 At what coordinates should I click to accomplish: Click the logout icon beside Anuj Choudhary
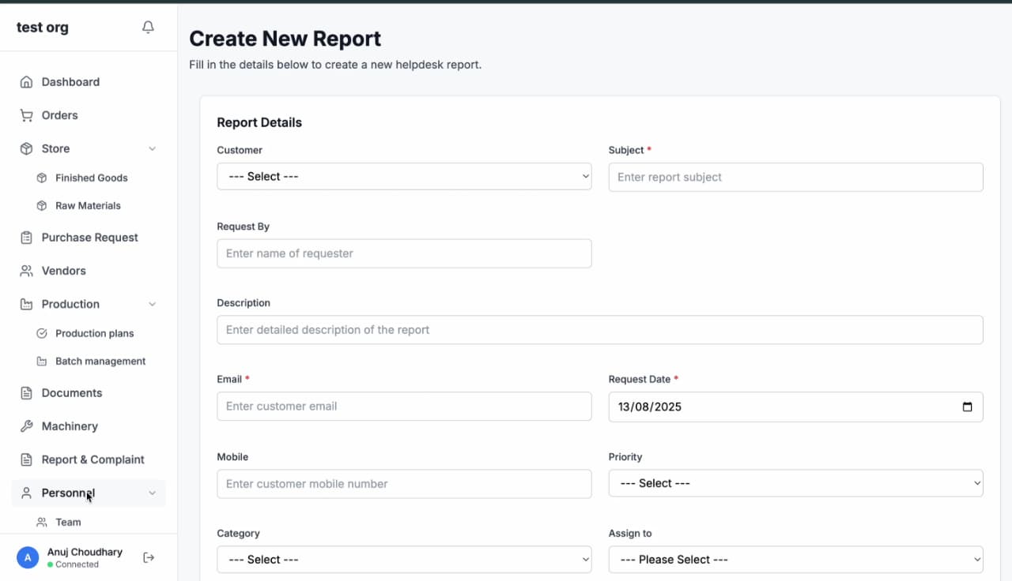click(x=149, y=557)
